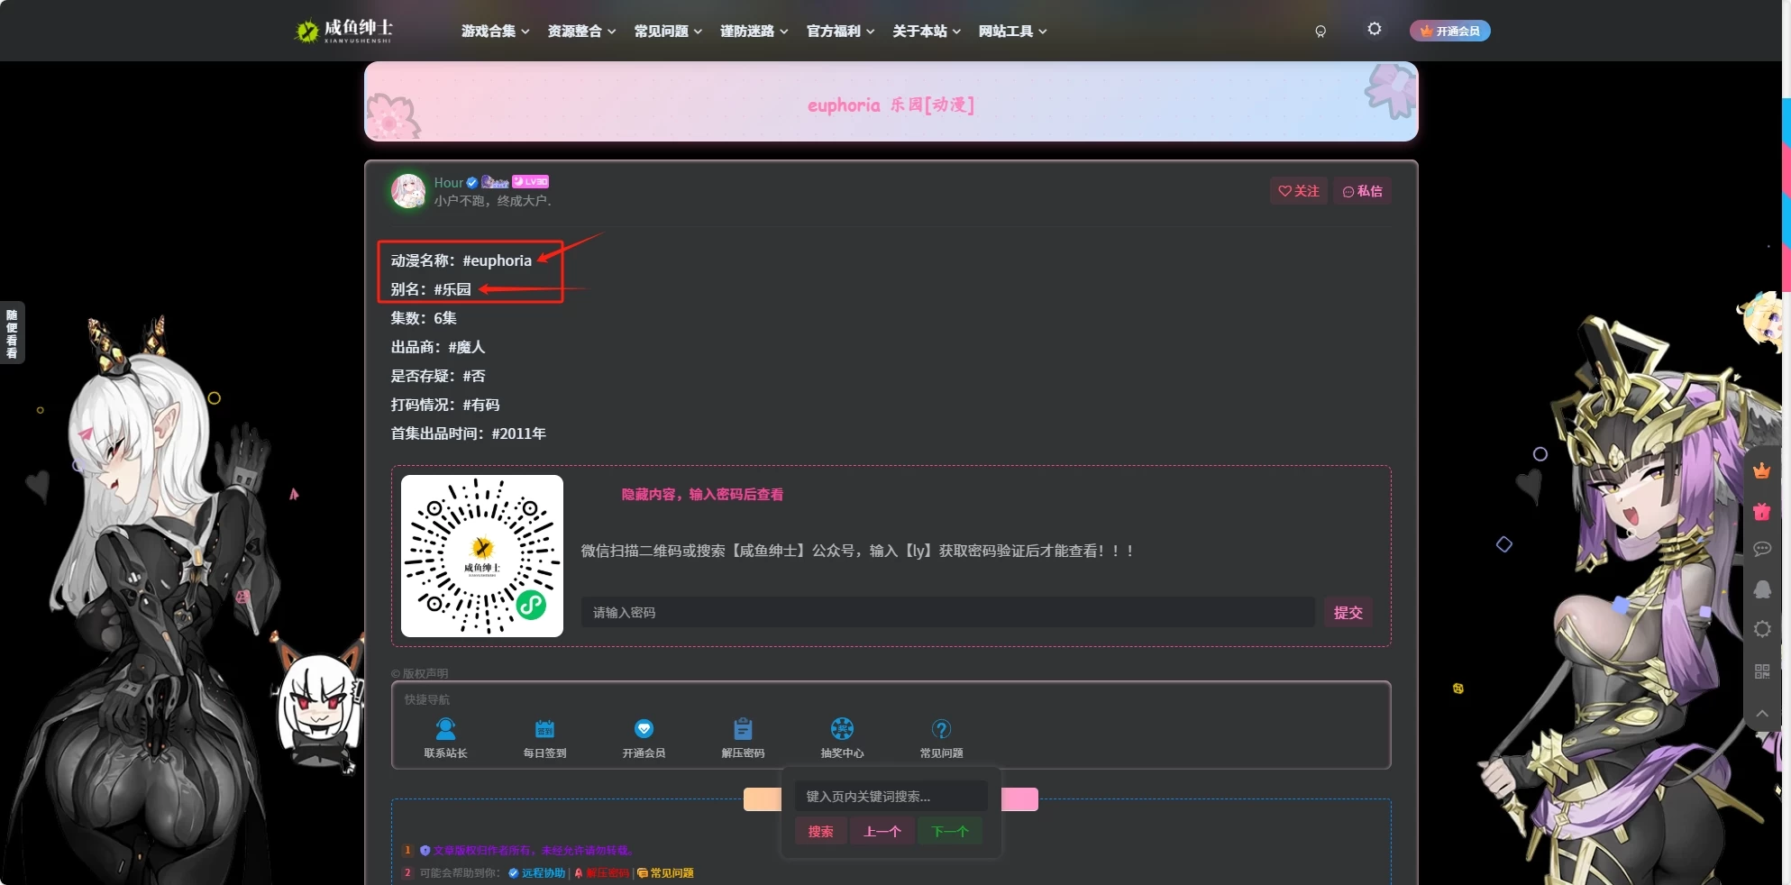This screenshot has width=1791, height=885.
Task: Expand the 关于本站 menu
Action: point(927,32)
